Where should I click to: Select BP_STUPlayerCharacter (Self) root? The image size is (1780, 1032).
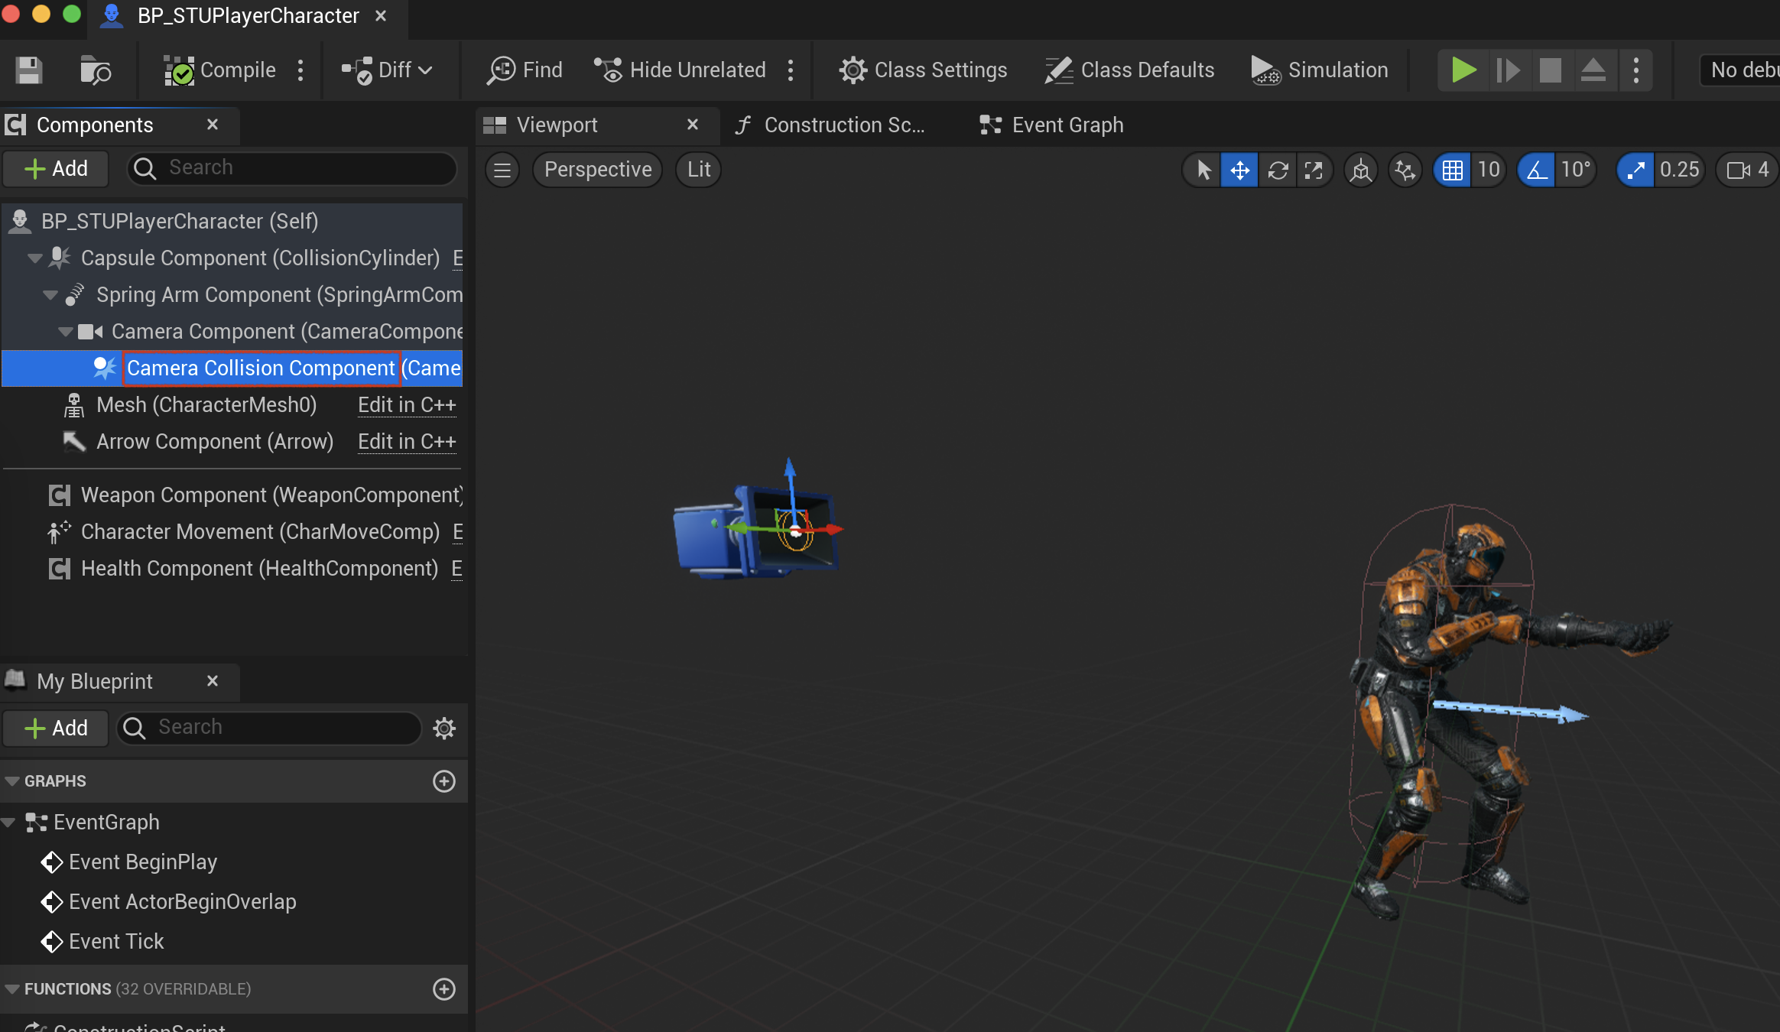pyautogui.click(x=232, y=222)
